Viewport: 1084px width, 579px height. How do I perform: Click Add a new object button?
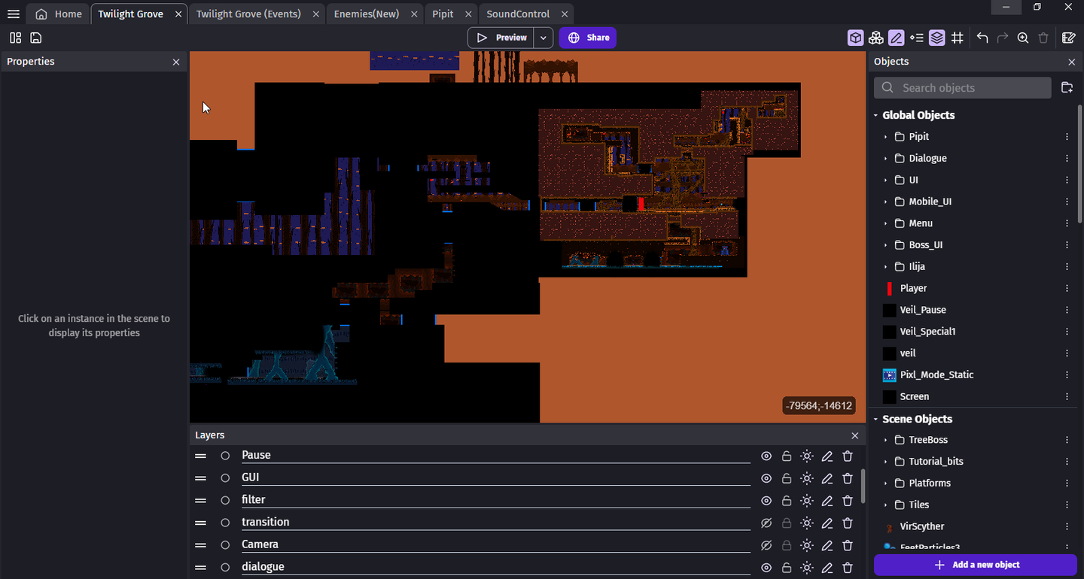pos(976,565)
